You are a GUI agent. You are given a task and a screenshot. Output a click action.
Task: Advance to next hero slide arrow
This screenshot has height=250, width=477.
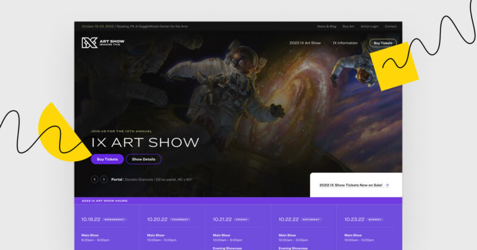click(x=104, y=180)
